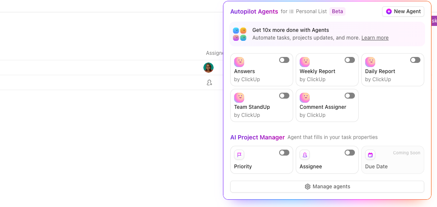Viewport: 437px width, 207px height.
Task: Enable the Answers agent toggle
Action: tap(284, 60)
